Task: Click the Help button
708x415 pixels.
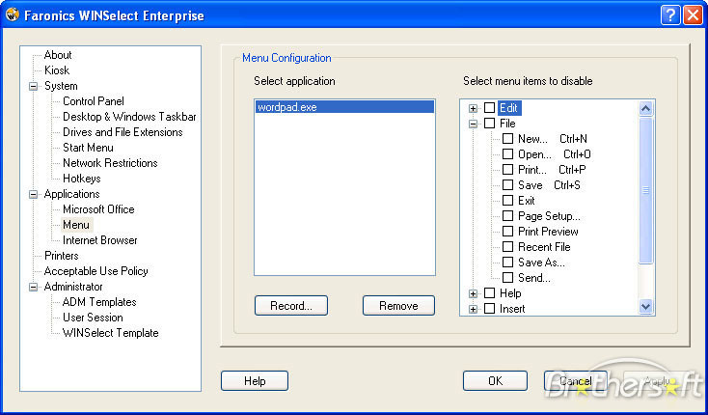Action: pyautogui.click(x=255, y=381)
